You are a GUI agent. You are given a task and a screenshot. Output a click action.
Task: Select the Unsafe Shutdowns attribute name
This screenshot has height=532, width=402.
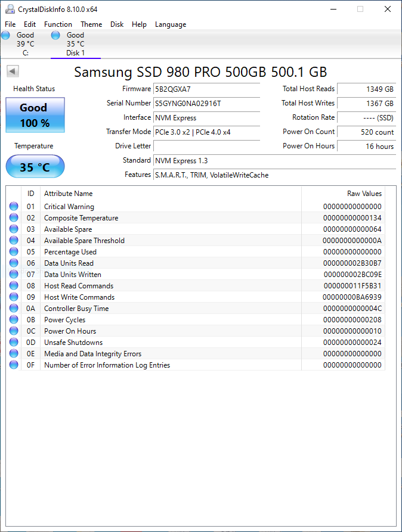[73, 343]
